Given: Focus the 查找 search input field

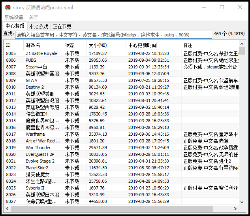Looking at the screenshot, I should pos(113,35).
